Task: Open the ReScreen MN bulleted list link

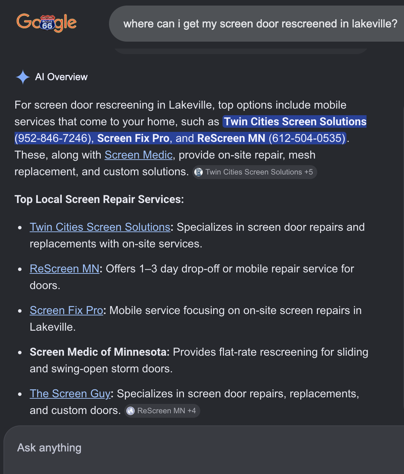Action: tap(65, 269)
